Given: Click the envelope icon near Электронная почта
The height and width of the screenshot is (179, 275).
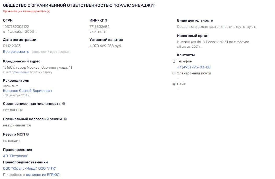Looking at the screenshot, I should (x=174, y=73).
